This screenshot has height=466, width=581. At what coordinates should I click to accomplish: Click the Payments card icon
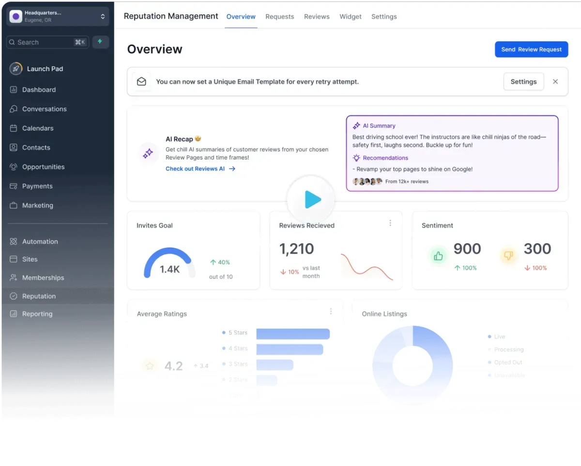[x=14, y=186]
